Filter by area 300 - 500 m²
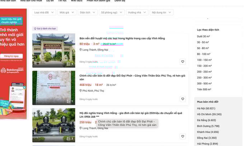The width and height of the screenshot is (244, 146). tap(204, 83)
